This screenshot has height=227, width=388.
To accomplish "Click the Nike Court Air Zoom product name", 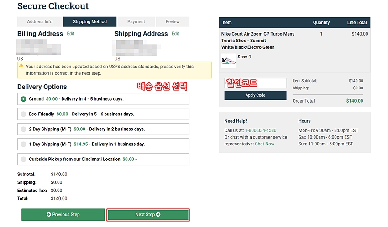I will point(258,41).
